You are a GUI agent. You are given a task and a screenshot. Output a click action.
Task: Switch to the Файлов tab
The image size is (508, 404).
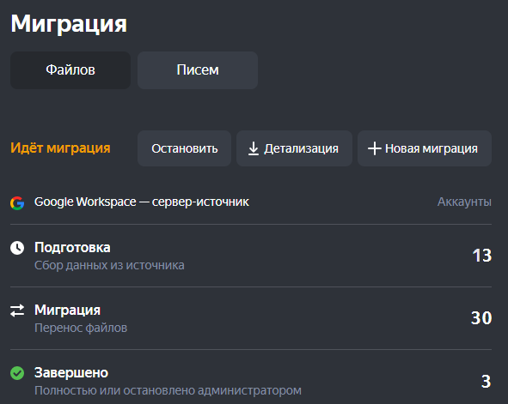tap(70, 70)
